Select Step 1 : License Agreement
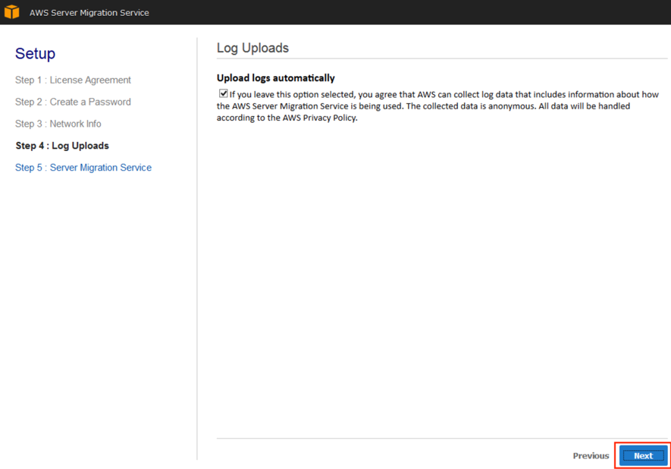Viewport: 671px width, 469px height. (x=74, y=80)
